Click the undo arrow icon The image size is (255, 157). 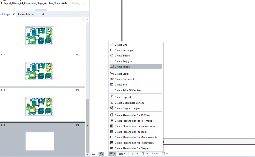pos(153,154)
